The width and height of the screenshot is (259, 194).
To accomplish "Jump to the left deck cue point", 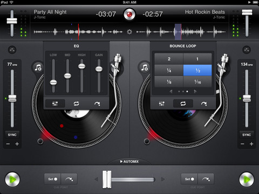I will pyautogui.click(x=69, y=179).
